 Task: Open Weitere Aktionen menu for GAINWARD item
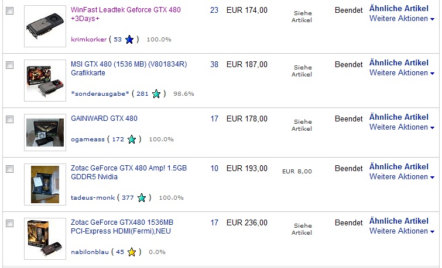click(x=402, y=127)
